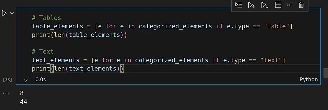Click the green success checkmark
This screenshot has width=328, height=110.
tap(27, 79)
